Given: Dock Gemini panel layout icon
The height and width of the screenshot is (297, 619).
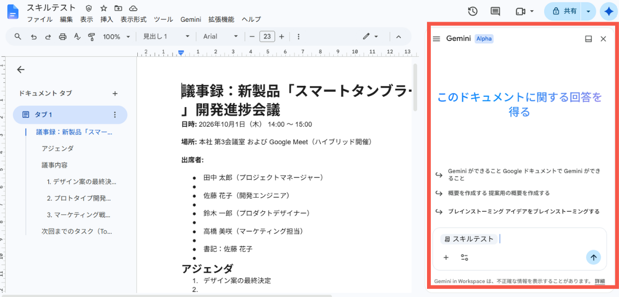Looking at the screenshot, I should (589, 39).
